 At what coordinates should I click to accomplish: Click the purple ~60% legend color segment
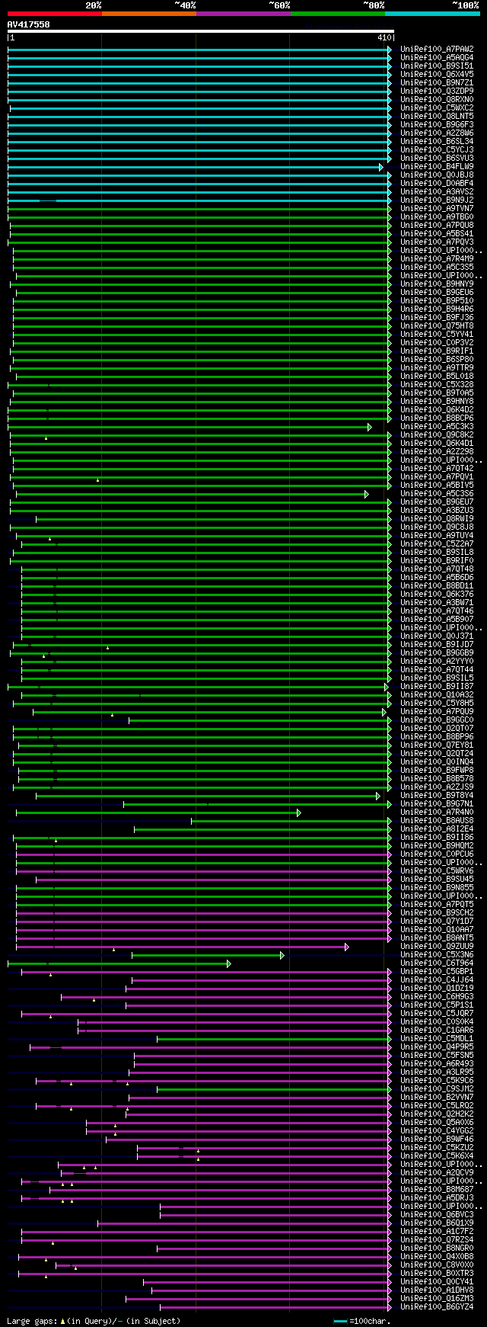[x=243, y=13]
